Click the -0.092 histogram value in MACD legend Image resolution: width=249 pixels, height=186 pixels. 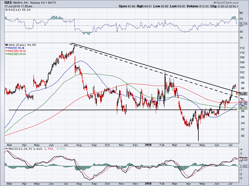60,149
